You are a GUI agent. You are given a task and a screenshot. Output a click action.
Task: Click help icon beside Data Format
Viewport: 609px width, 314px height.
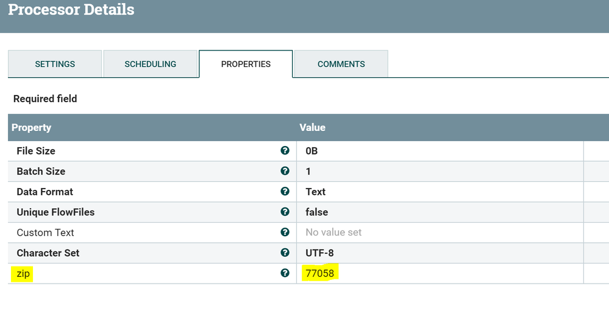coord(285,192)
